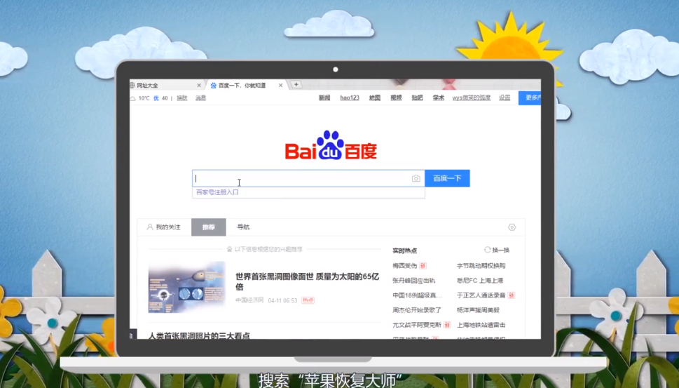Open hot topic 梅西受伤
Viewport: 679px width, 388px height.
405,266
